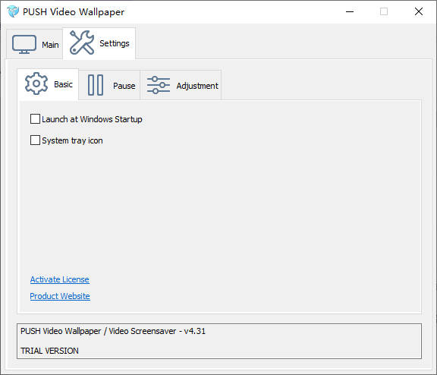Click the wrench and screwdriver Settings icon
437x375 pixels.
(x=82, y=43)
